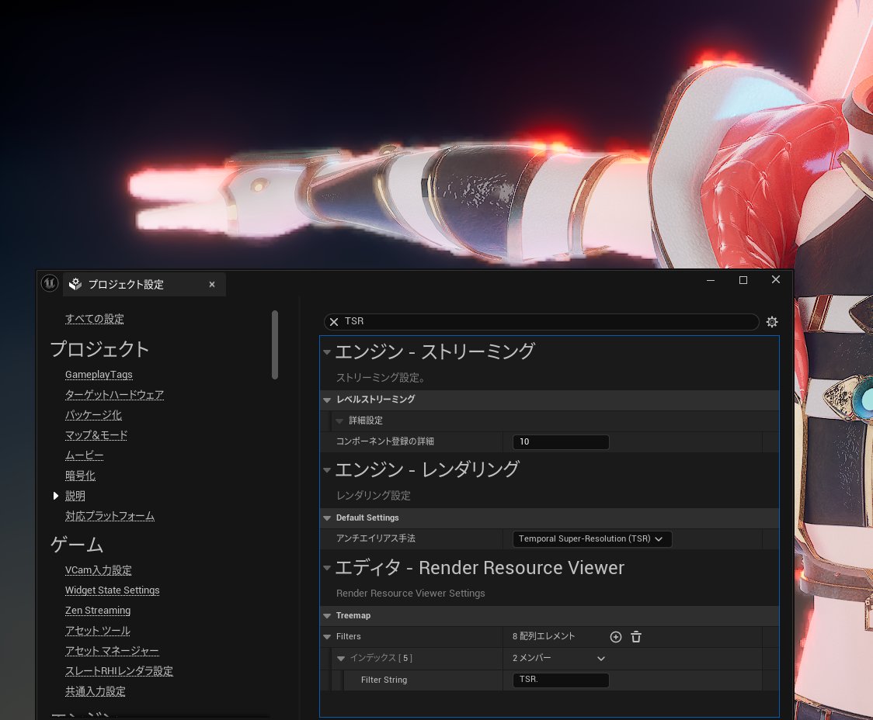Open the 2 メンバー dropdown arrow
The width and height of the screenshot is (873, 720).
point(600,659)
